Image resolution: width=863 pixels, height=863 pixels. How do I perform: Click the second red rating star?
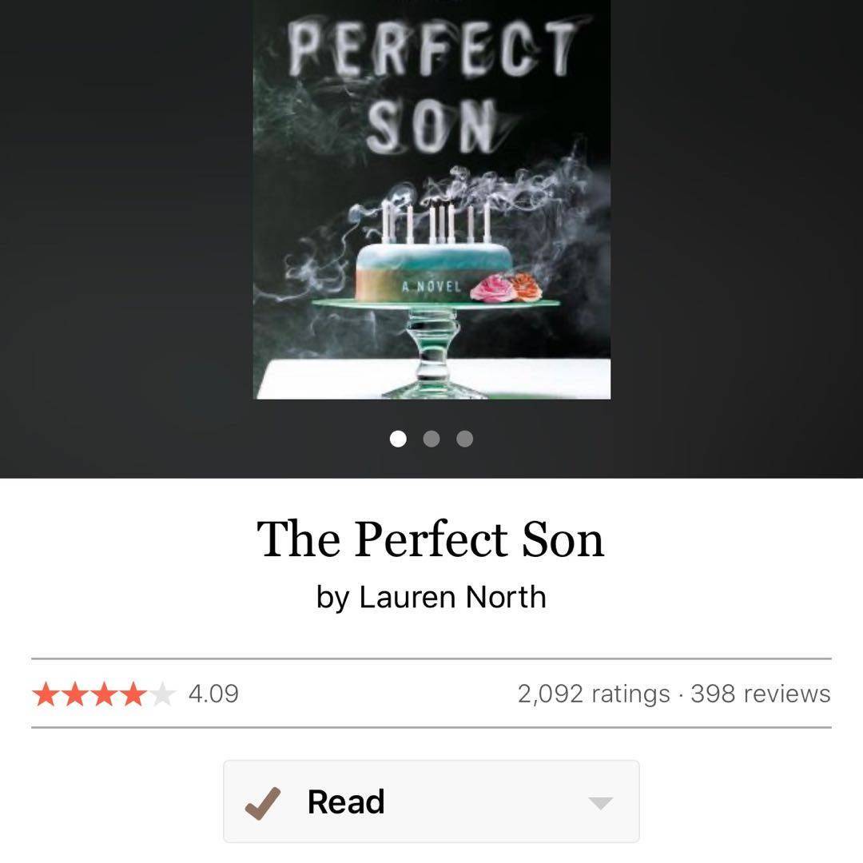74,694
